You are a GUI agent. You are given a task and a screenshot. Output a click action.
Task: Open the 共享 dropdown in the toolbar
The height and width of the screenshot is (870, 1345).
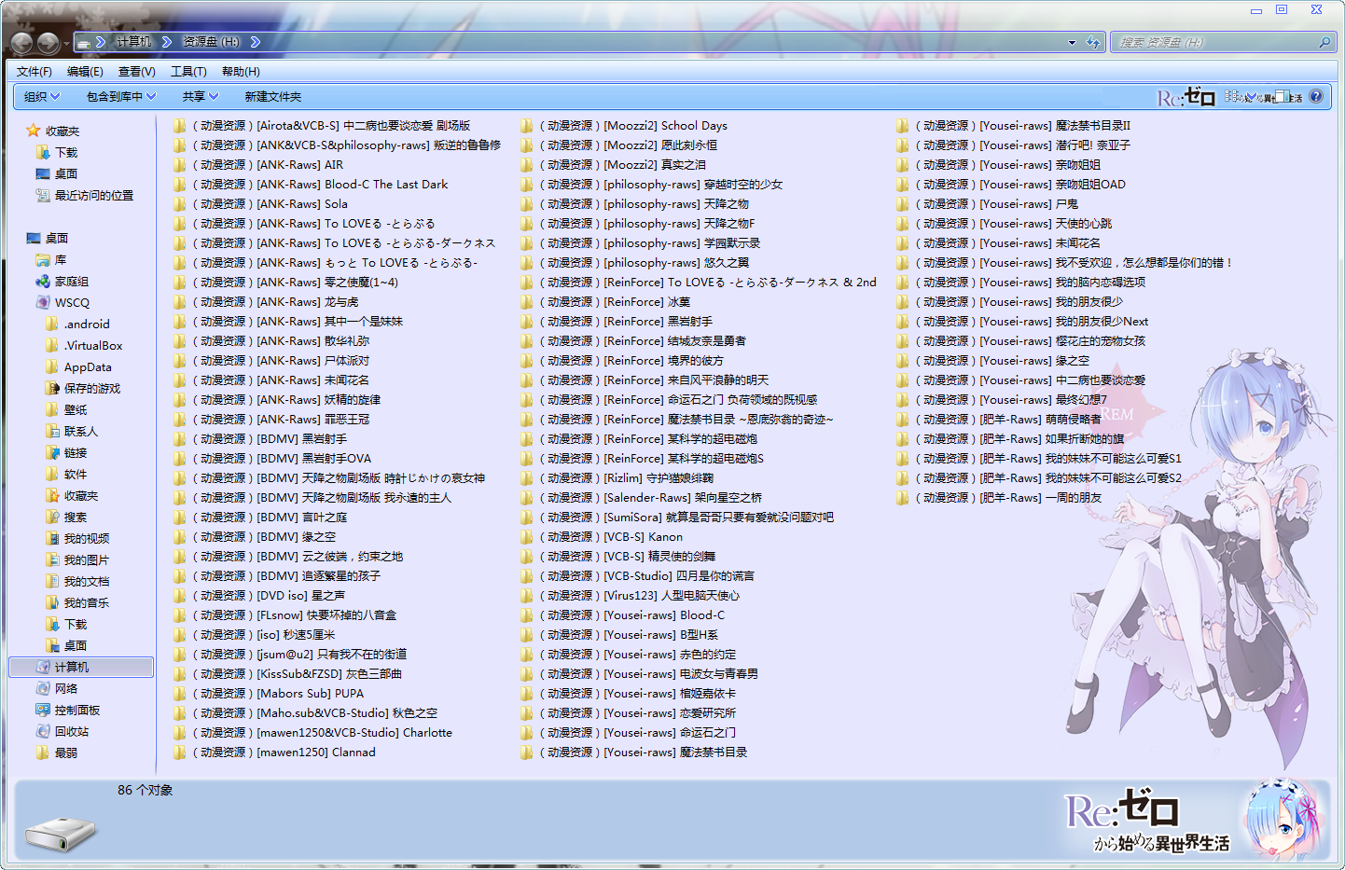tap(201, 97)
